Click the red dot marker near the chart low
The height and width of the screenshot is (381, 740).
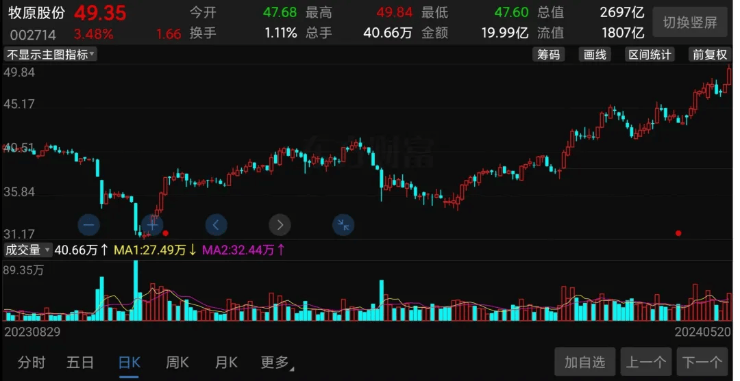pos(166,233)
